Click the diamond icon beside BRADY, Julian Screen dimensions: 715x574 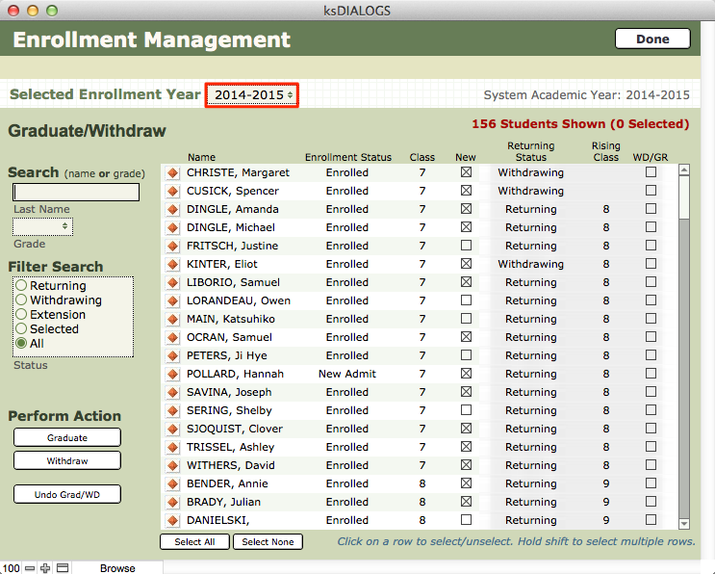(x=173, y=503)
